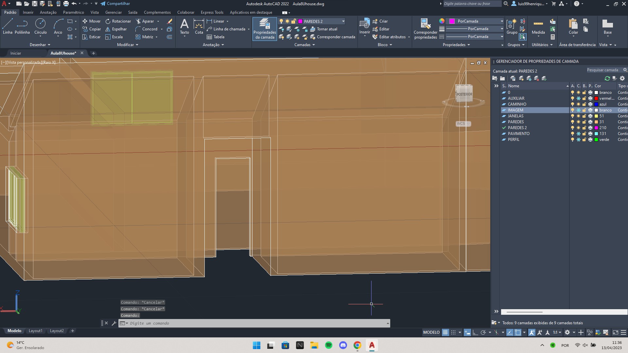
Task: Select the Texto annotation tool
Action: [184, 26]
